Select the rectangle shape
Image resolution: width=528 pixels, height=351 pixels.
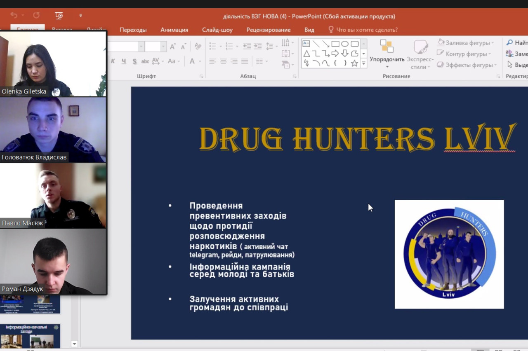(335, 44)
